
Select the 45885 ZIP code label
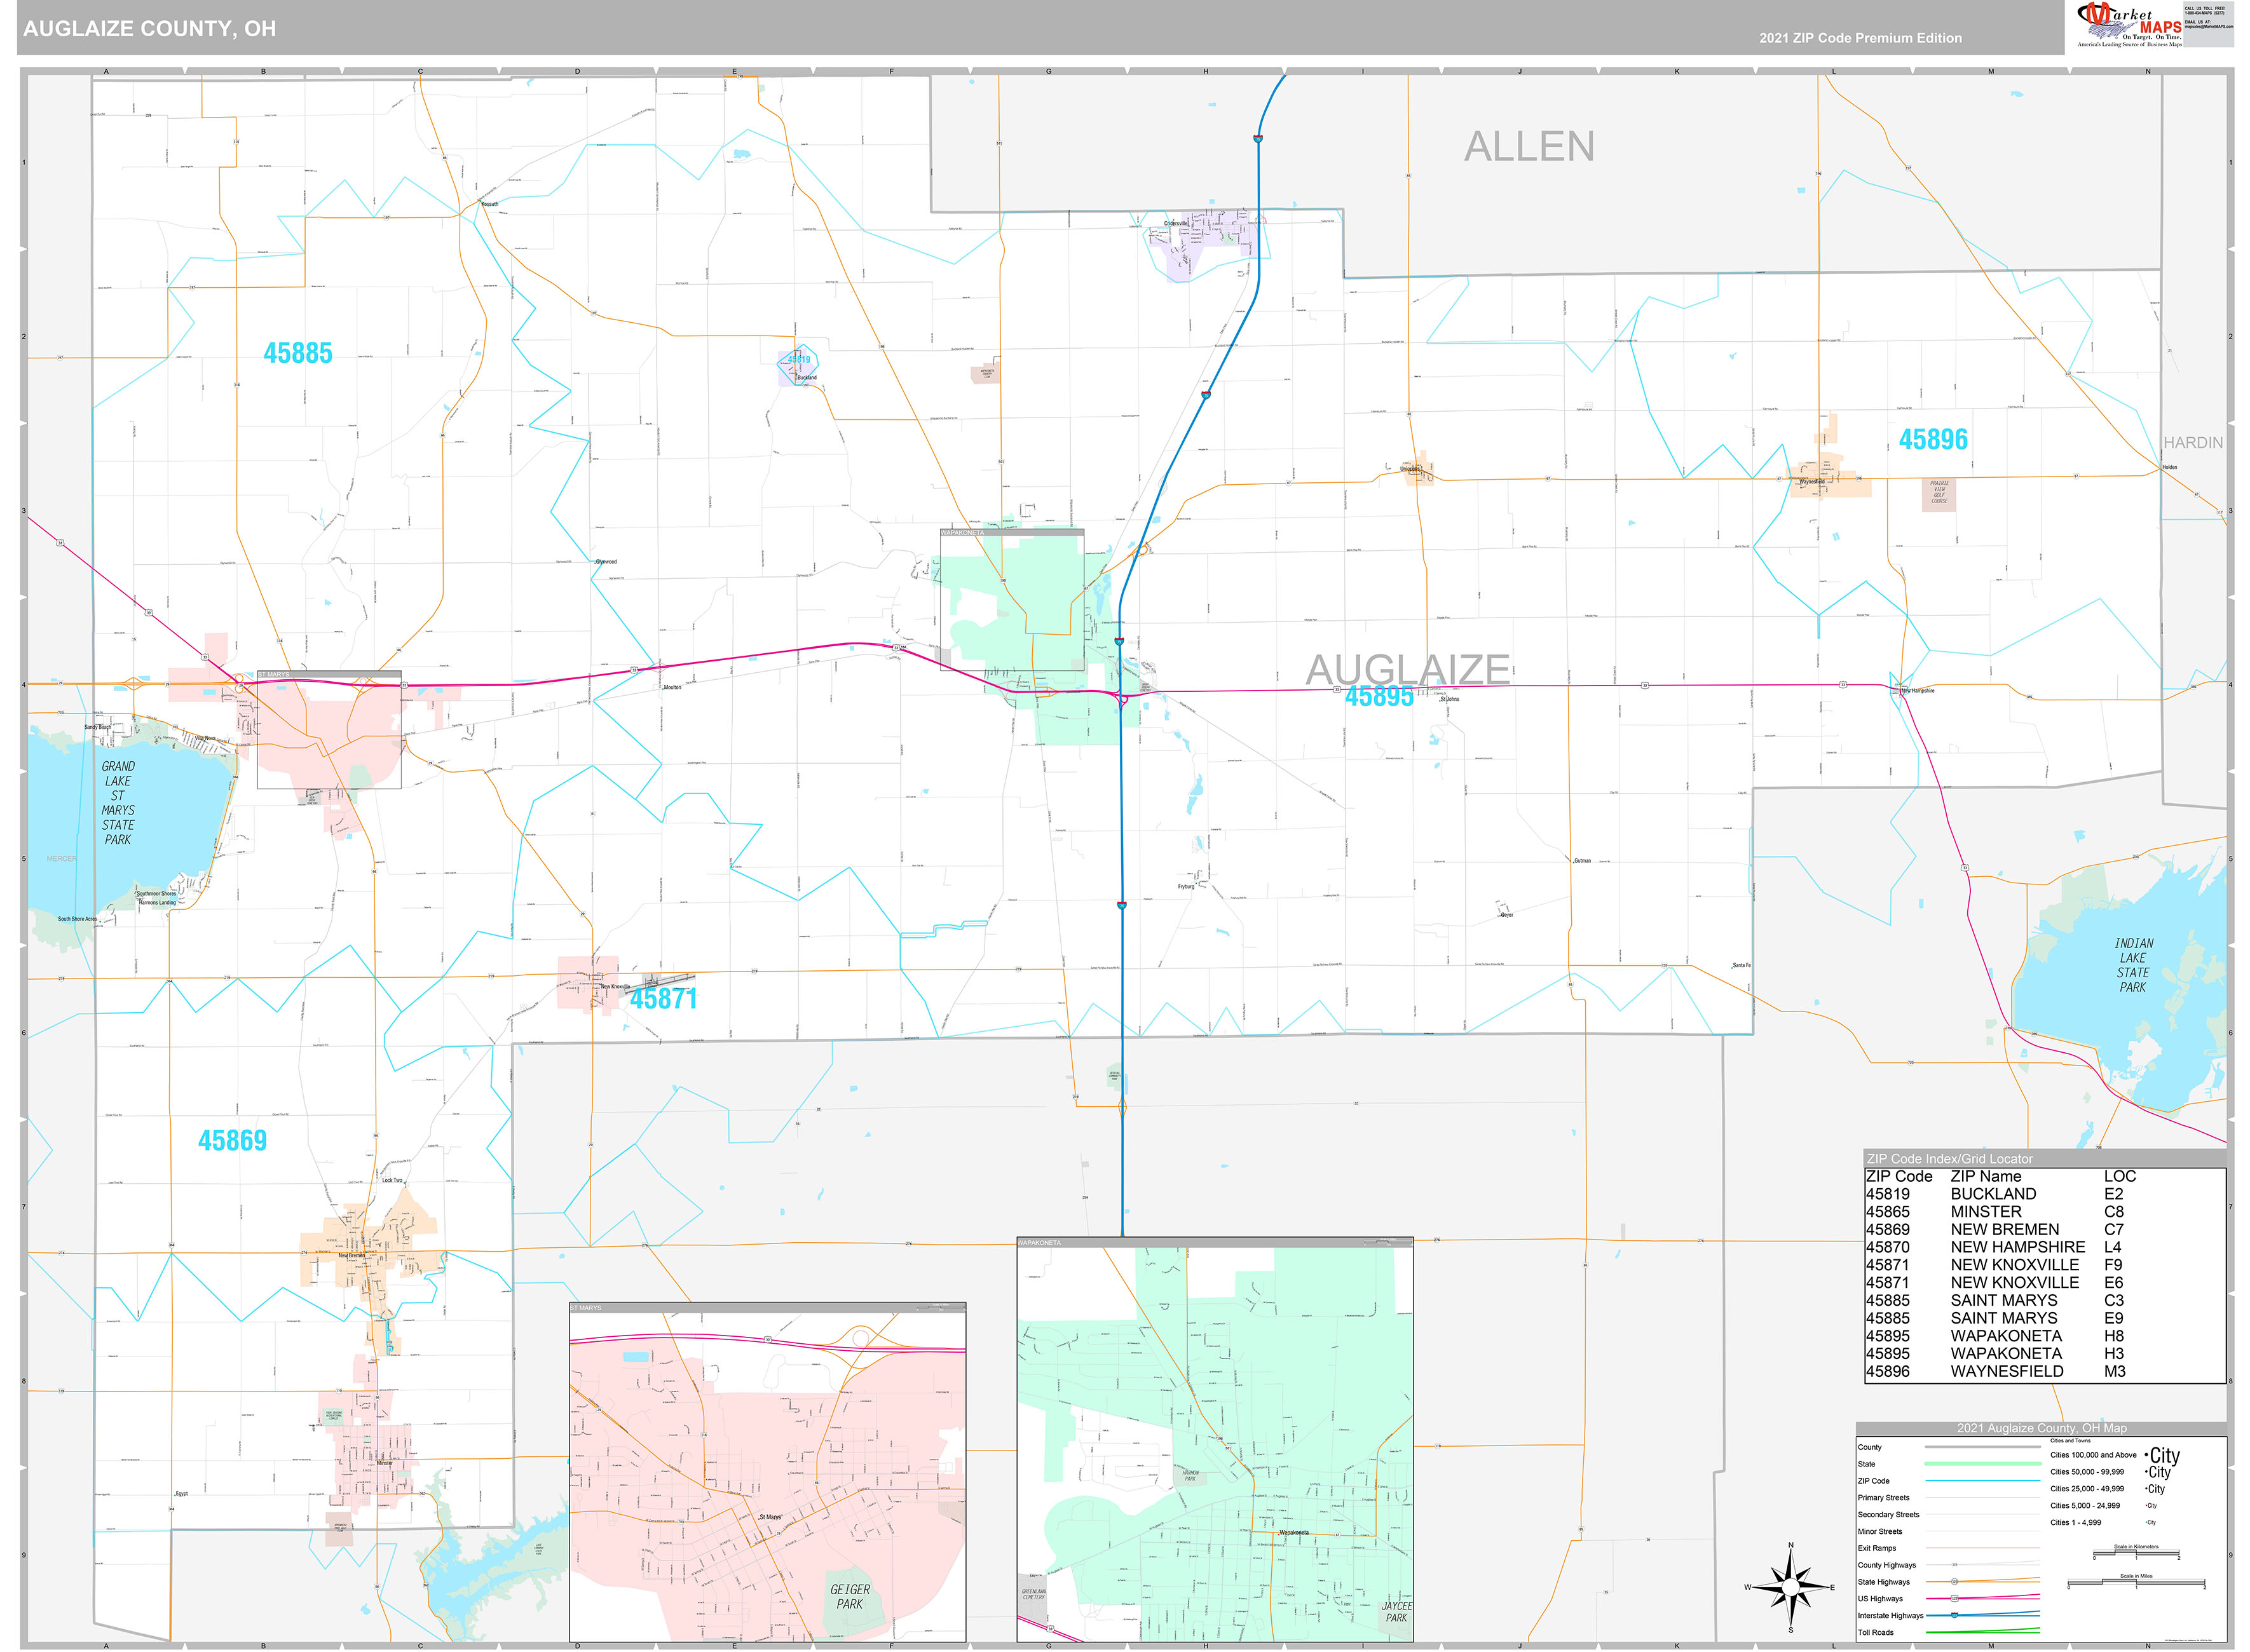point(297,353)
